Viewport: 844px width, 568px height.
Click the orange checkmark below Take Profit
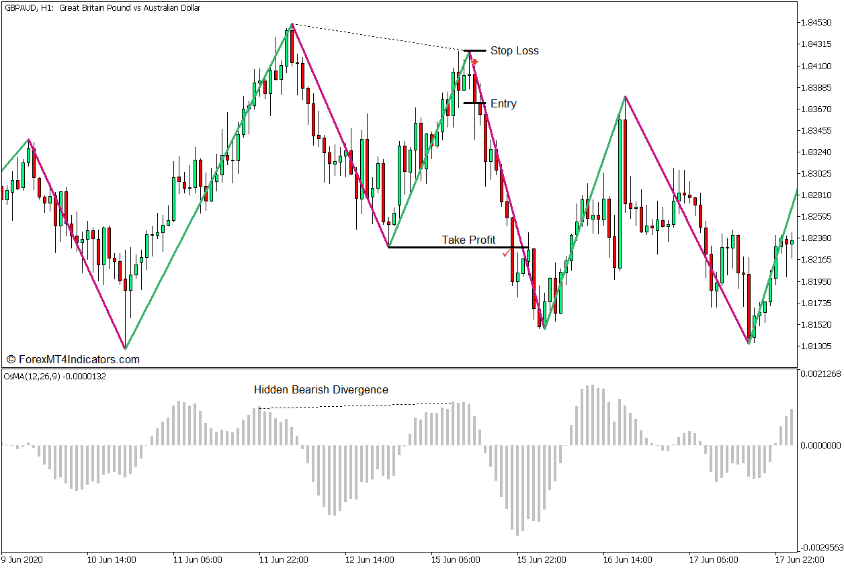[x=506, y=255]
